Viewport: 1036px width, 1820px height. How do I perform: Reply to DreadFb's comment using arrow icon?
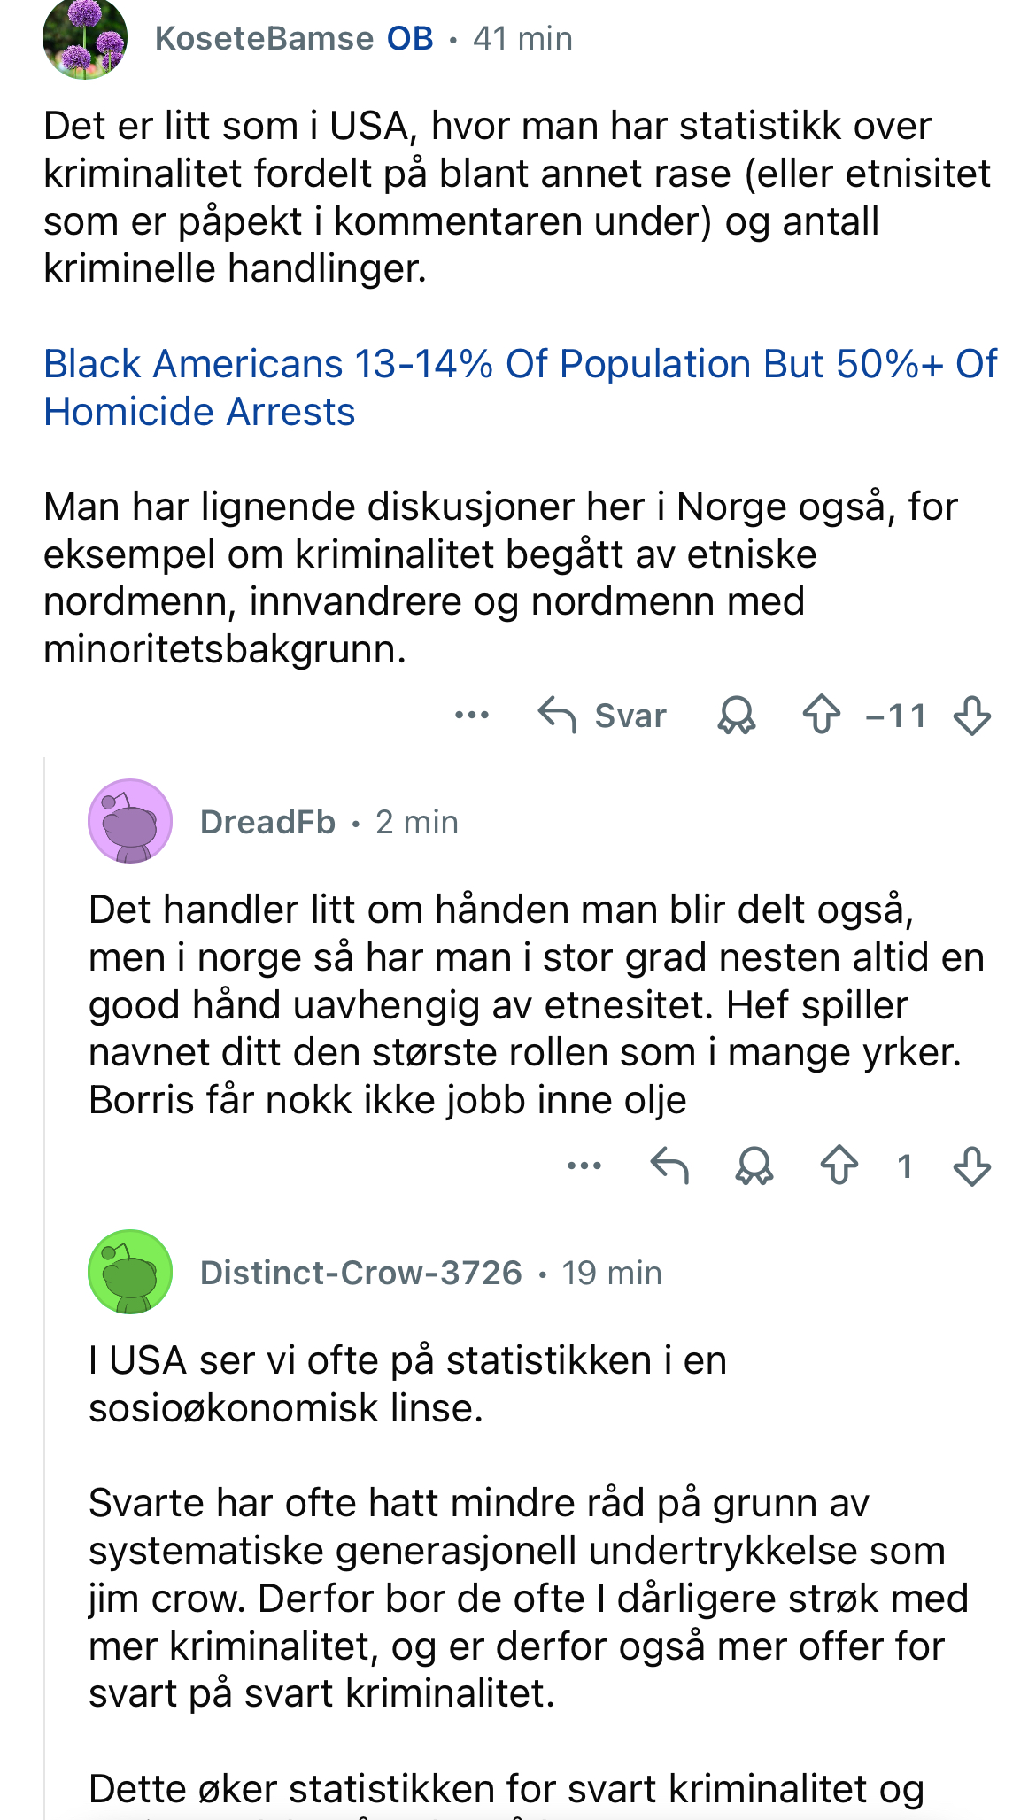point(669,1166)
